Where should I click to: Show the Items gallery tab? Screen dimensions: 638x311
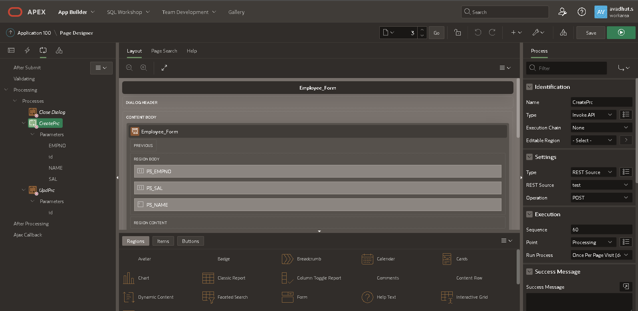click(163, 241)
